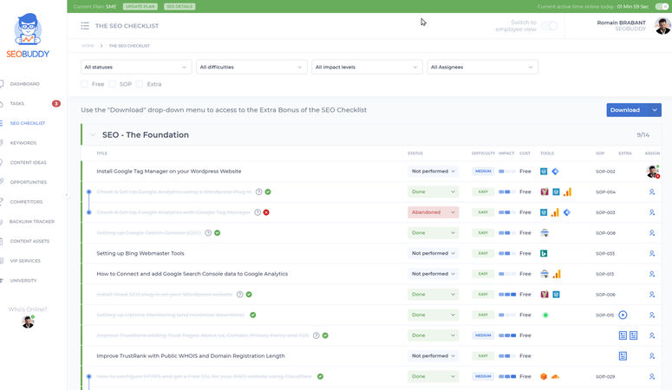
Task: Click impact level bar for WHOIS TrustRank row
Action: pos(507,355)
